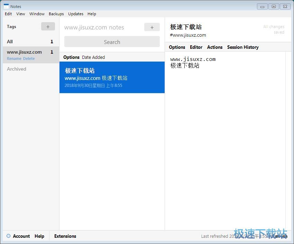Click the Tags heading
Viewport: 294px width, 244px height.
[11, 27]
